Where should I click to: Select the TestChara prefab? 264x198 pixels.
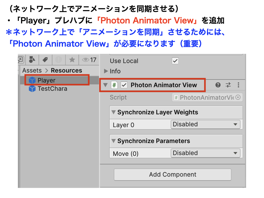[60, 89]
